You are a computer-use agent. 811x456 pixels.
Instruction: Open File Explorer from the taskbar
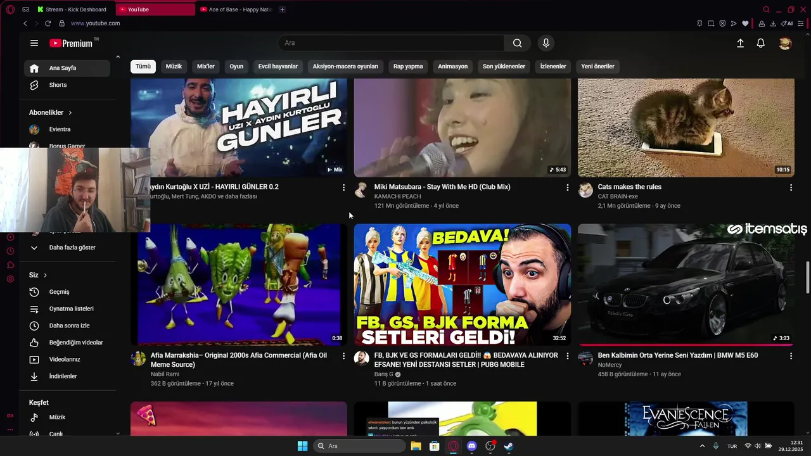click(416, 446)
